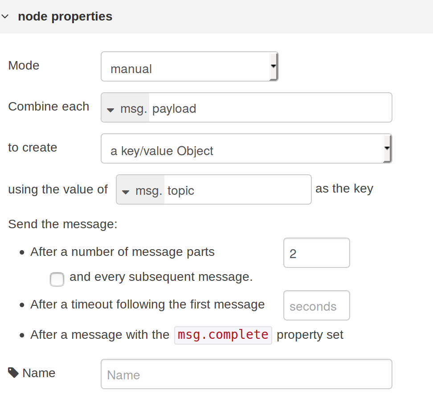Enable the 'every subsequent message' checkbox

tap(57, 279)
